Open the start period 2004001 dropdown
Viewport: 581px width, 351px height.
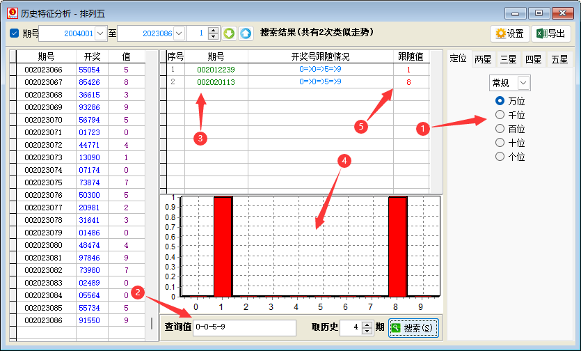[x=100, y=33]
